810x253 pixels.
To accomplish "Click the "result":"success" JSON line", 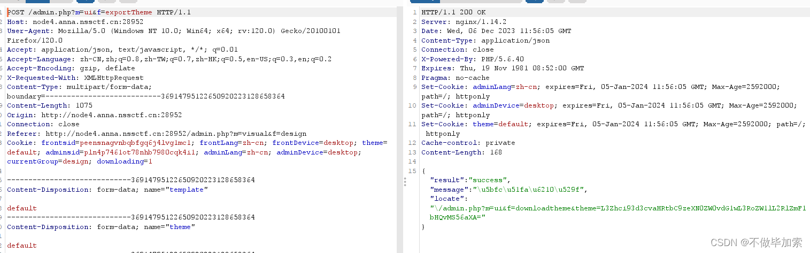I will 470,180.
